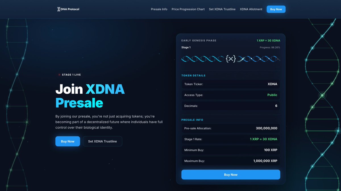
Task: Click the STAGE 1 LIVE label
Action: click(x=71, y=75)
